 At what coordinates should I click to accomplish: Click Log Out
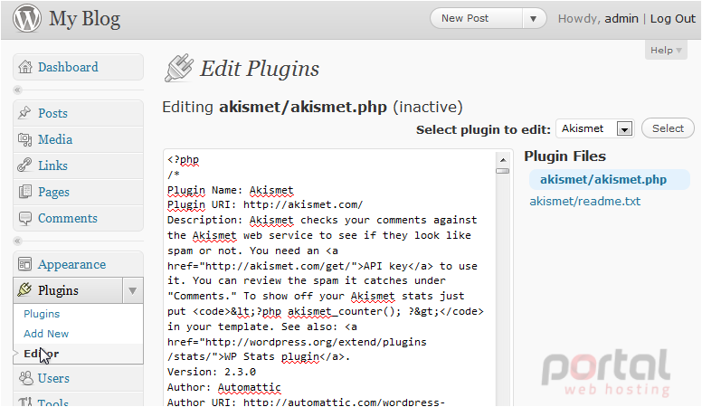pyautogui.click(x=672, y=18)
